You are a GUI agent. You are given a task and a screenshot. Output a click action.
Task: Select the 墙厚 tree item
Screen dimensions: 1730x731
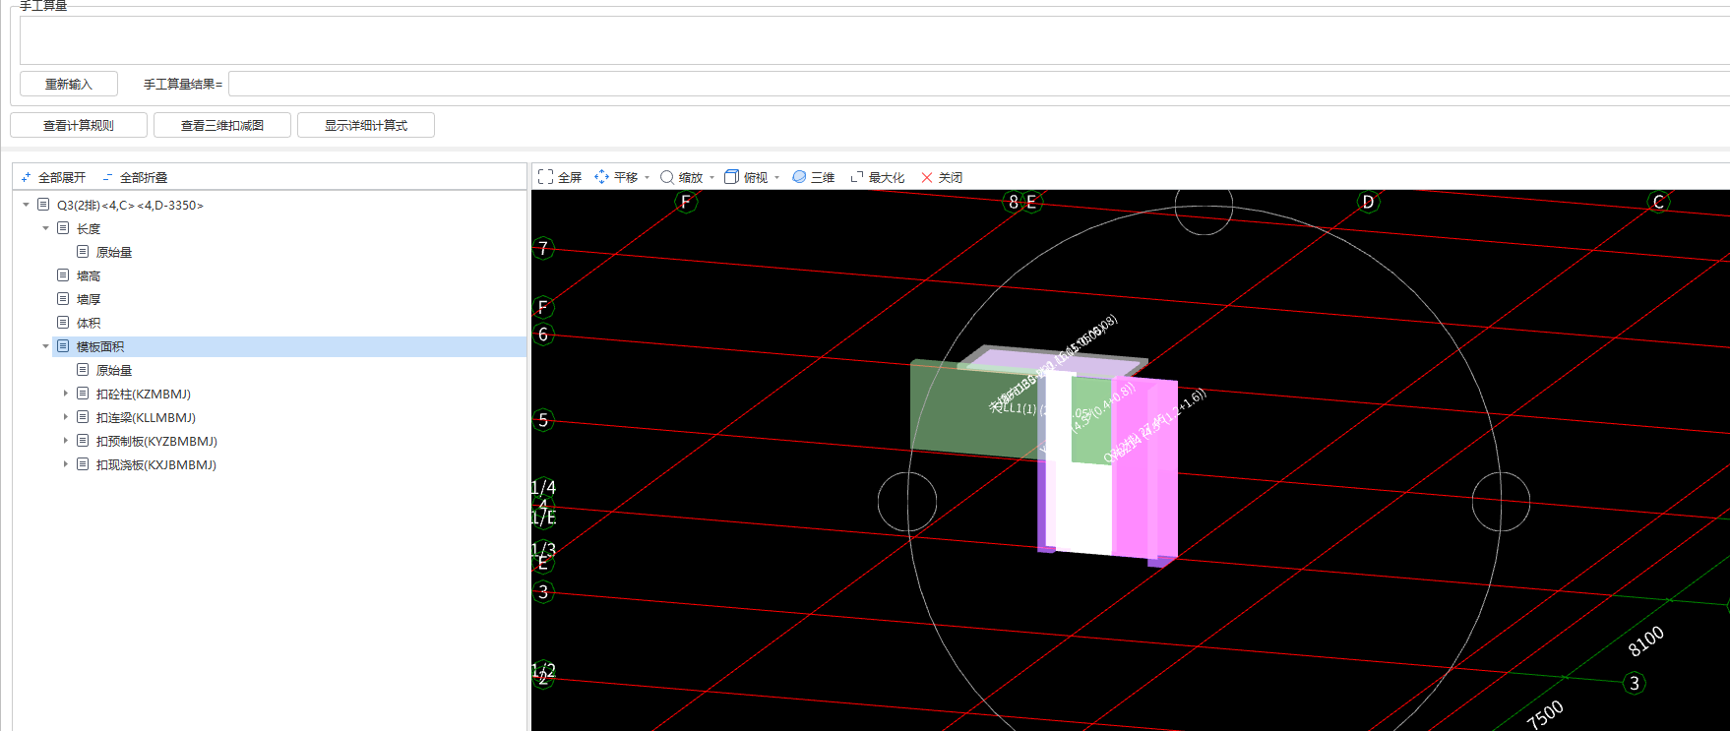coord(89,299)
